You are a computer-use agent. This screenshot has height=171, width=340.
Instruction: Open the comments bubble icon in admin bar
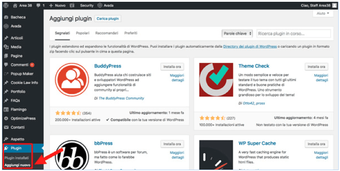pos(39,6)
